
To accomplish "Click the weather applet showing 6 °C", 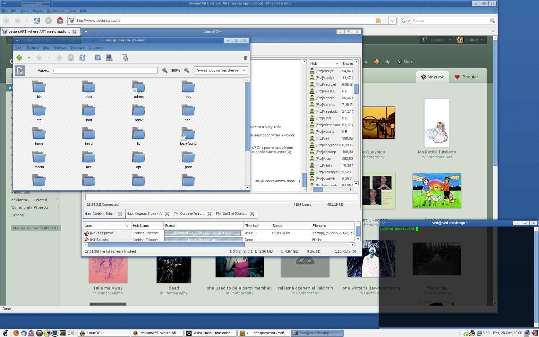I will click(x=484, y=333).
